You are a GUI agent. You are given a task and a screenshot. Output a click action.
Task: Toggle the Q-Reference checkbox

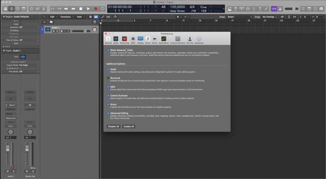[x=20, y=68]
